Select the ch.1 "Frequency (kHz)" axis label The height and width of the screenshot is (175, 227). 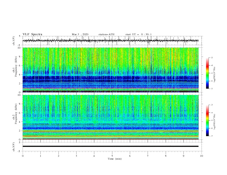coord(16,67)
